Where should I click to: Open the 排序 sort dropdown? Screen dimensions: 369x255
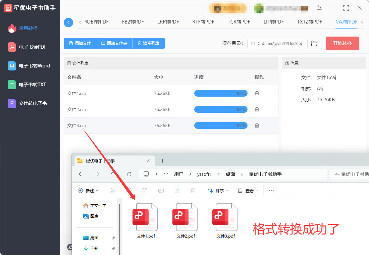(x=218, y=191)
